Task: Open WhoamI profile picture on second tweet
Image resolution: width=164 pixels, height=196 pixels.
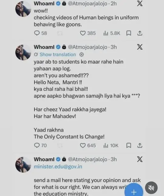Action: [x=23, y=52]
